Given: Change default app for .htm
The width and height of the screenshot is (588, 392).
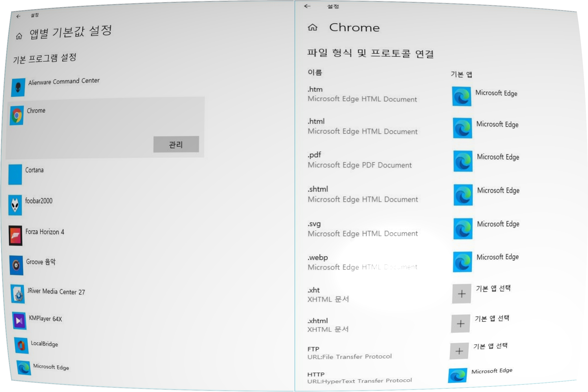Looking at the screenshot, I should click(462, 97).
